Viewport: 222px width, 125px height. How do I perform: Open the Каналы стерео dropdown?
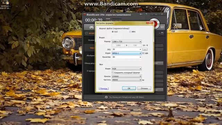click(x=127, y=76)
